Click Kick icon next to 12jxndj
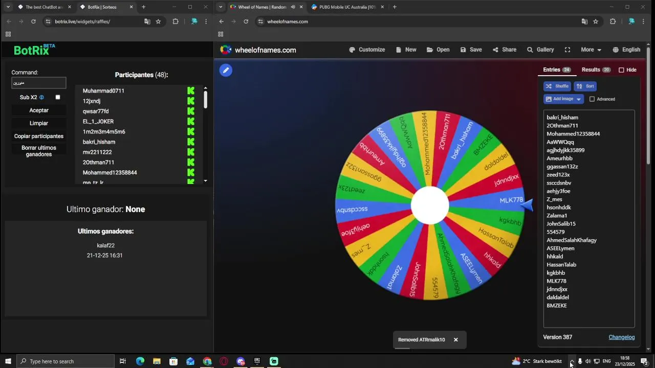655x368 pixels. (191, 101)
